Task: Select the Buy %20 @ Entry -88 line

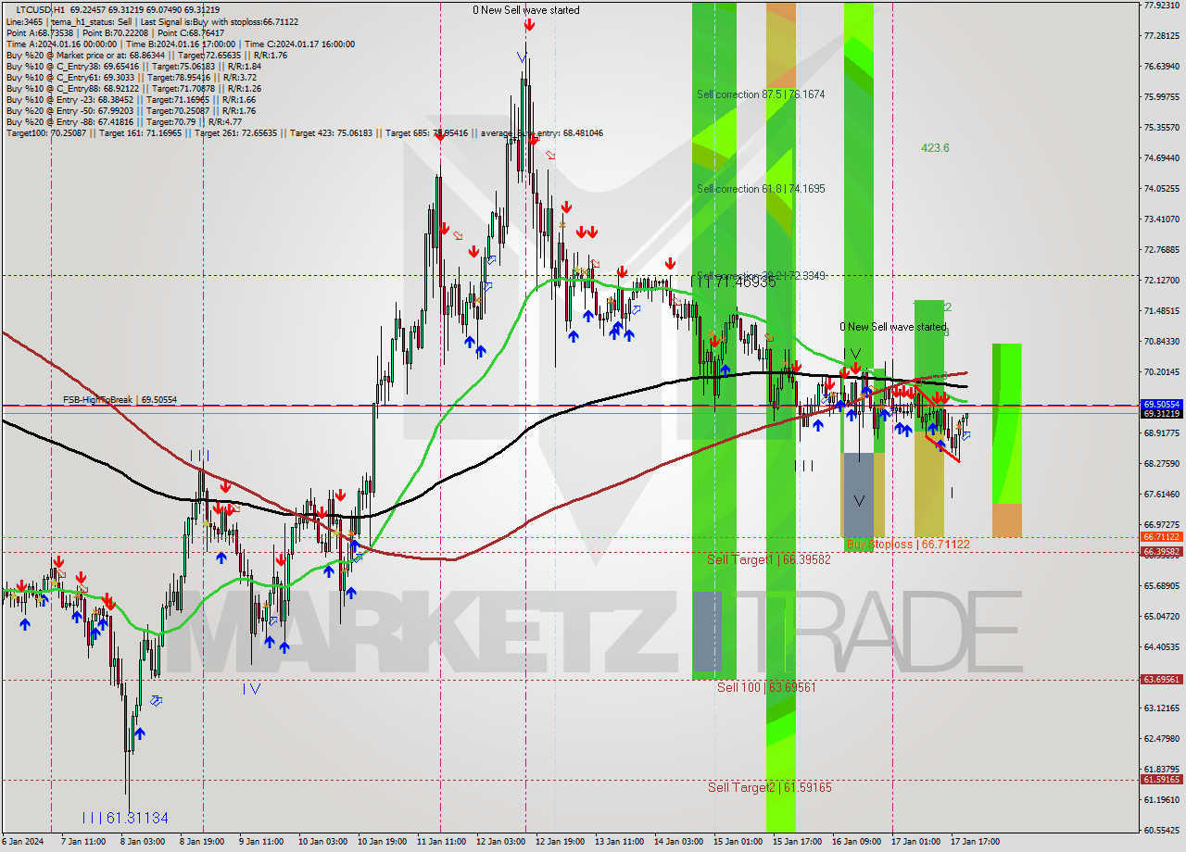Action: tap(124, 121)
